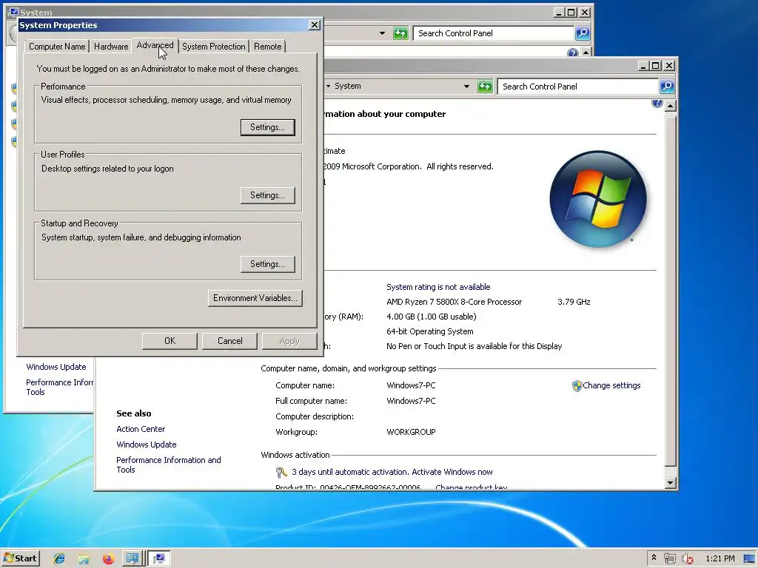Switch to the Remote tab
The height and width of the screenshot is (568, 758).
click(x=267, y=47)
